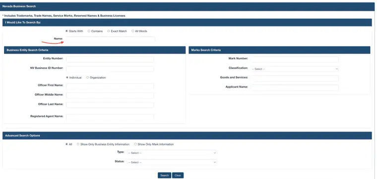Focus the NV Business ID Number field
377x179 pixels.
tap(110, 69)
